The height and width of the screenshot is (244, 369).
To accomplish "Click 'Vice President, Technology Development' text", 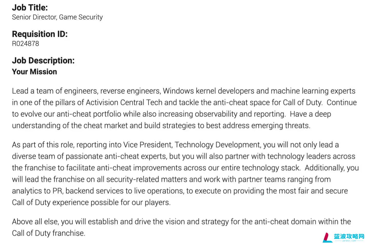I will pyautogui.click(x=192, y=145).
